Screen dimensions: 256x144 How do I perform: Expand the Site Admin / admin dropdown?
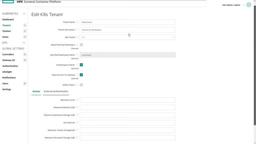(244, 5)
